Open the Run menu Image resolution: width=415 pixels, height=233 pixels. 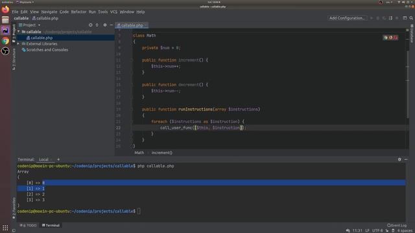92,12
